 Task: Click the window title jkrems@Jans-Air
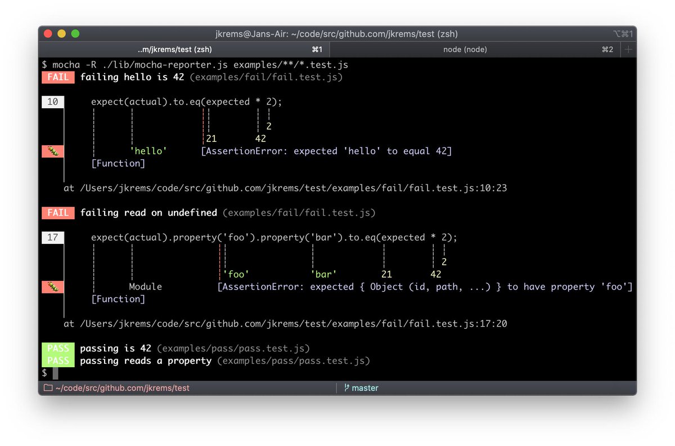pos(337,34)
